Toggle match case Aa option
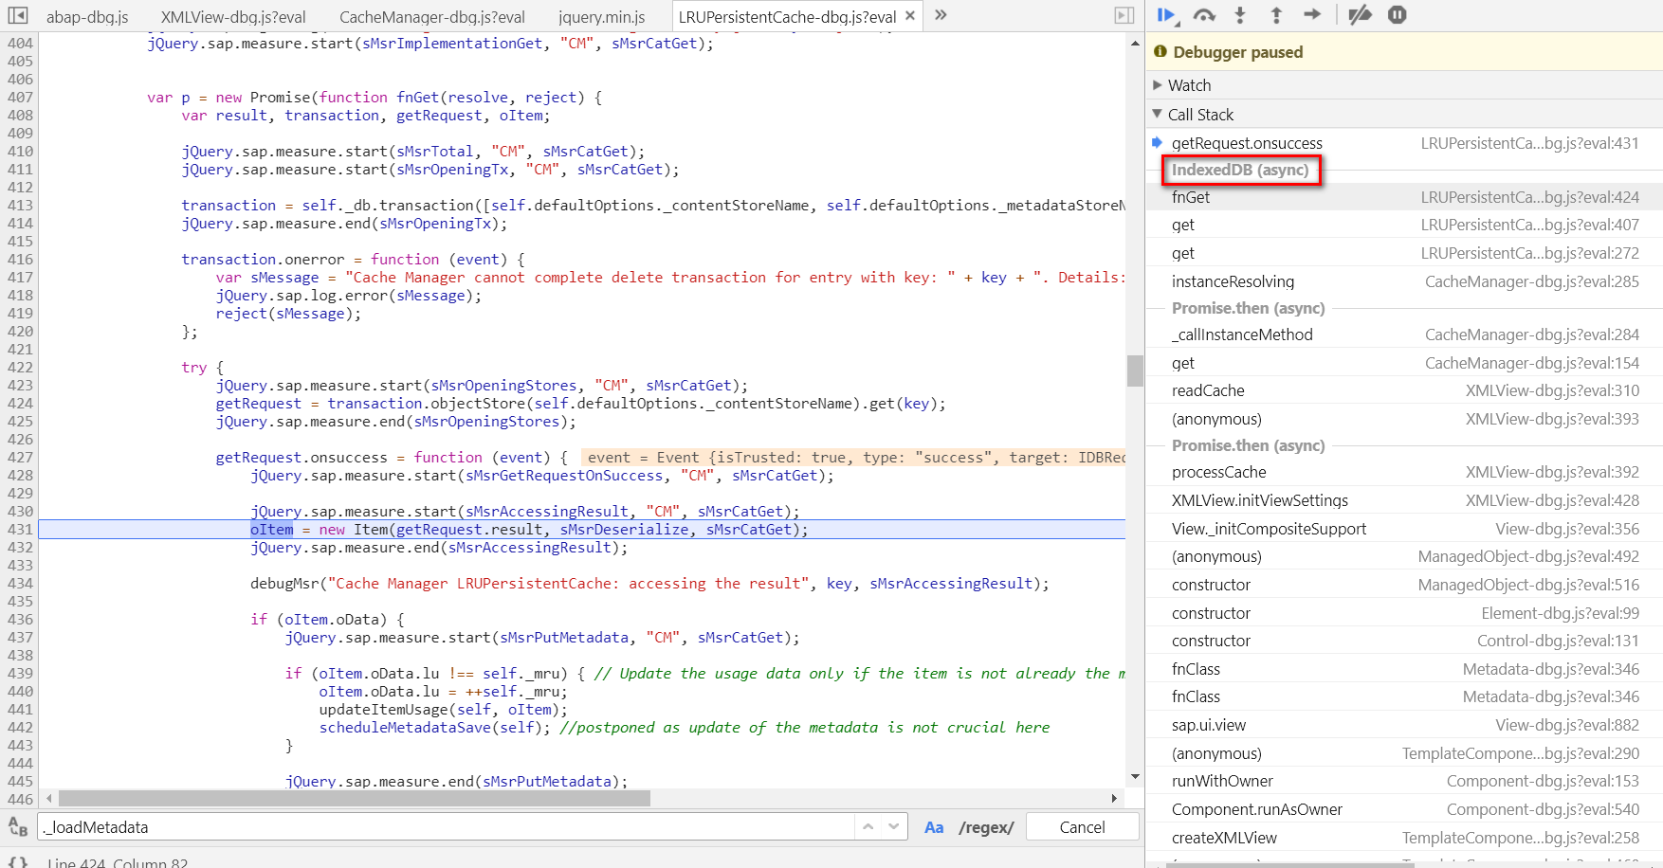This screenshot has height=868, width=1663. point(934,827)
